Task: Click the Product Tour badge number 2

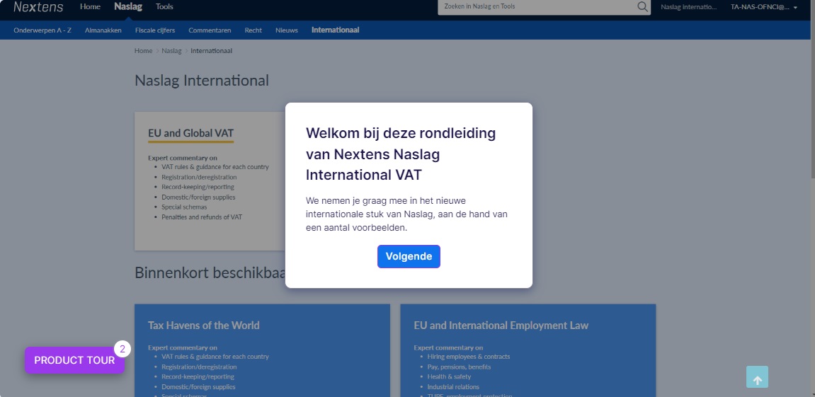Action: 122,349
